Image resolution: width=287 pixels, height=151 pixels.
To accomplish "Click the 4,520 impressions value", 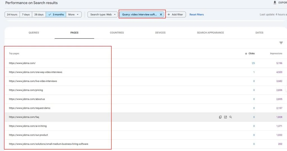I will point(279,72).
